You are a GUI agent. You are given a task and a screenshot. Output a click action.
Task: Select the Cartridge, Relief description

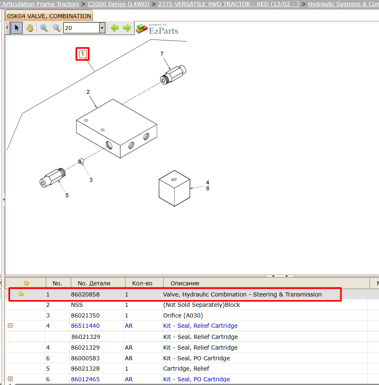[186, 369]
